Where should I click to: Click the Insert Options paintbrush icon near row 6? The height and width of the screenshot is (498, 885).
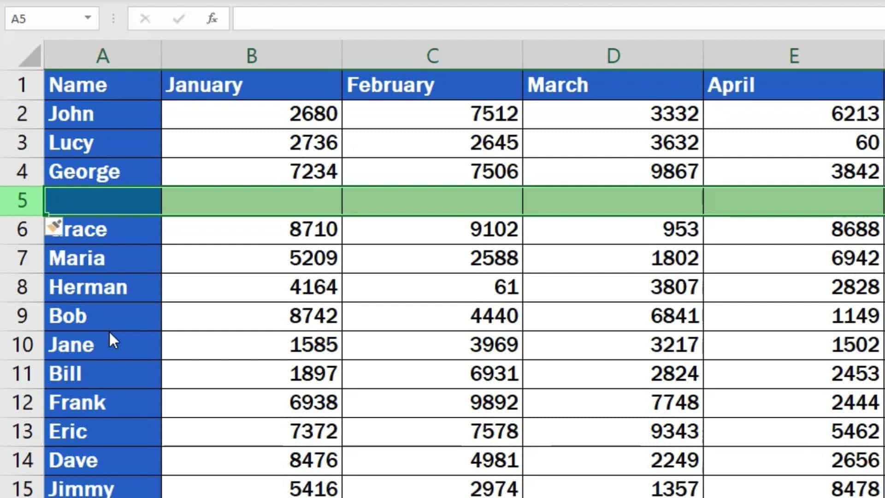(x=54, y=225)
